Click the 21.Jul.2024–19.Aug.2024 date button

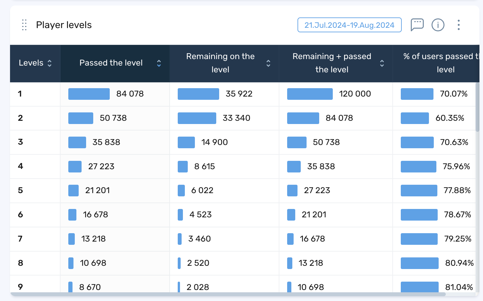[349, 25]
